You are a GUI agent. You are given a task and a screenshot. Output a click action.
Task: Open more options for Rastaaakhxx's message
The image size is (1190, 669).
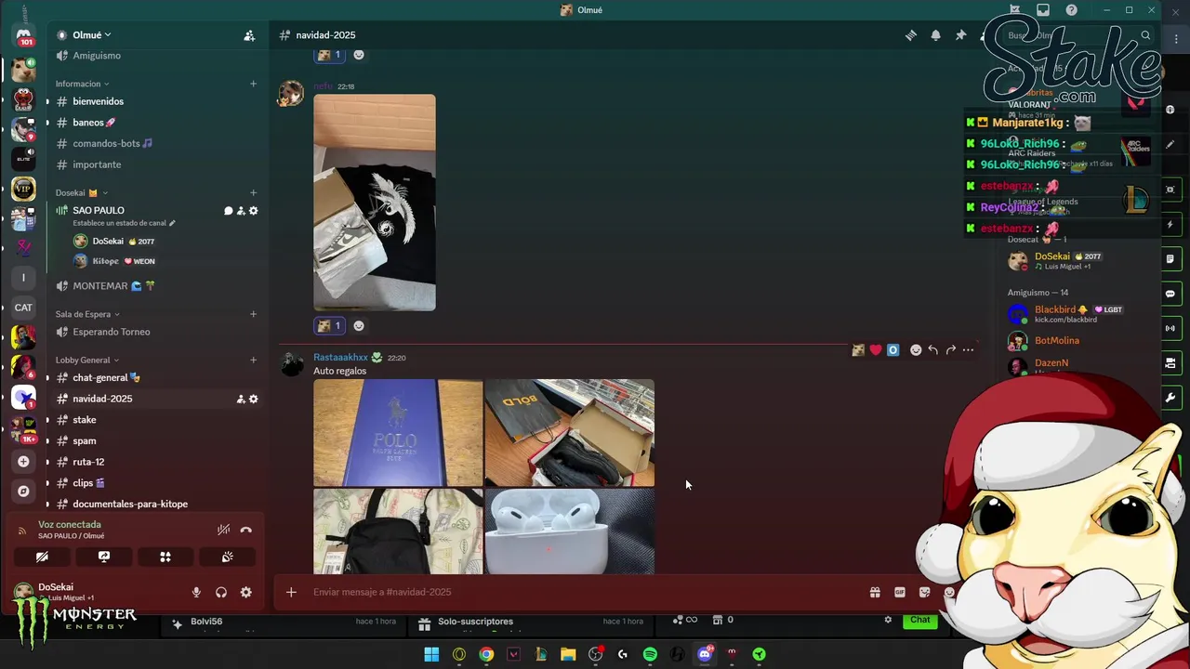click(x=968, y=350)
